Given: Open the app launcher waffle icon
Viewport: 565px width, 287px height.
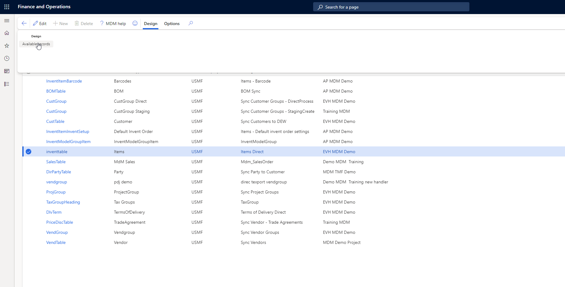Looking at the screenshot, I should 7,7.
